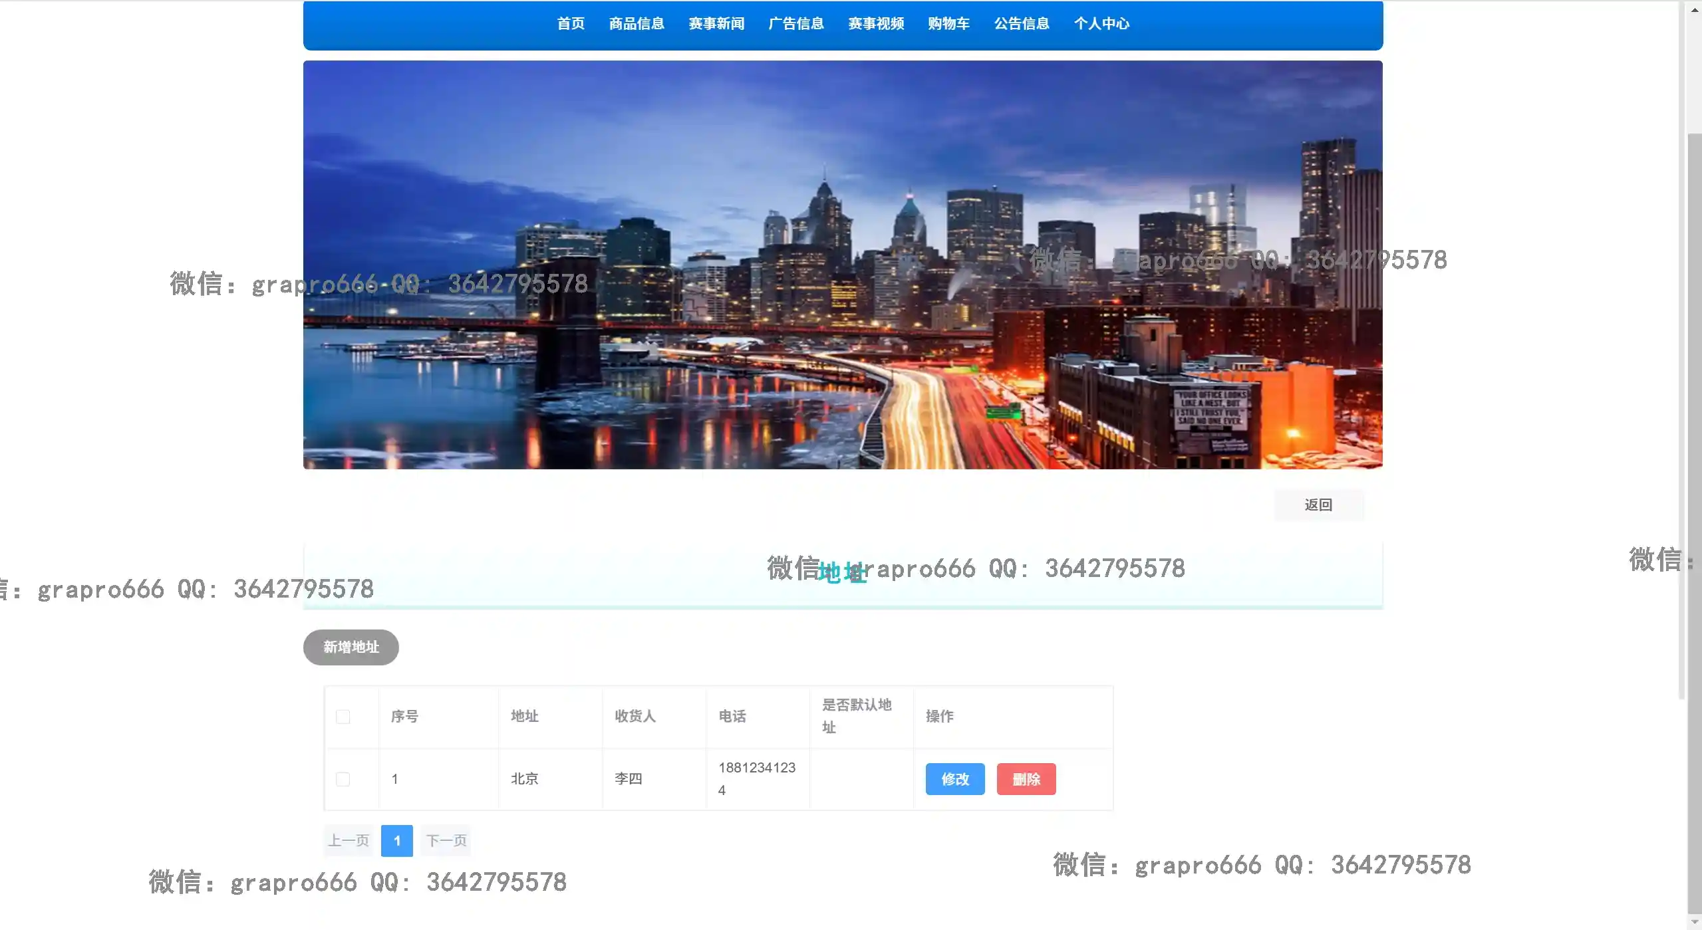The width and height of the screenshot is (1702, 930).
Task: Go to 商品信息 page
Action: click(637, 24)
